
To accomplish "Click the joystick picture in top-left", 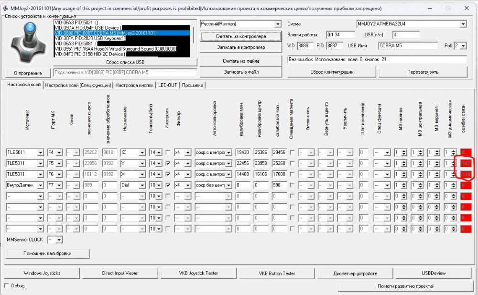I will coord(27,42).
